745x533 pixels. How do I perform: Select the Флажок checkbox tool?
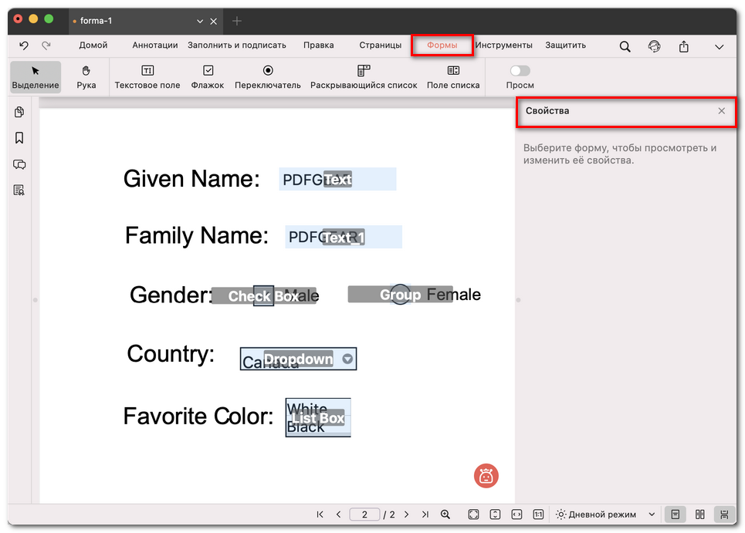coord(207,76)
